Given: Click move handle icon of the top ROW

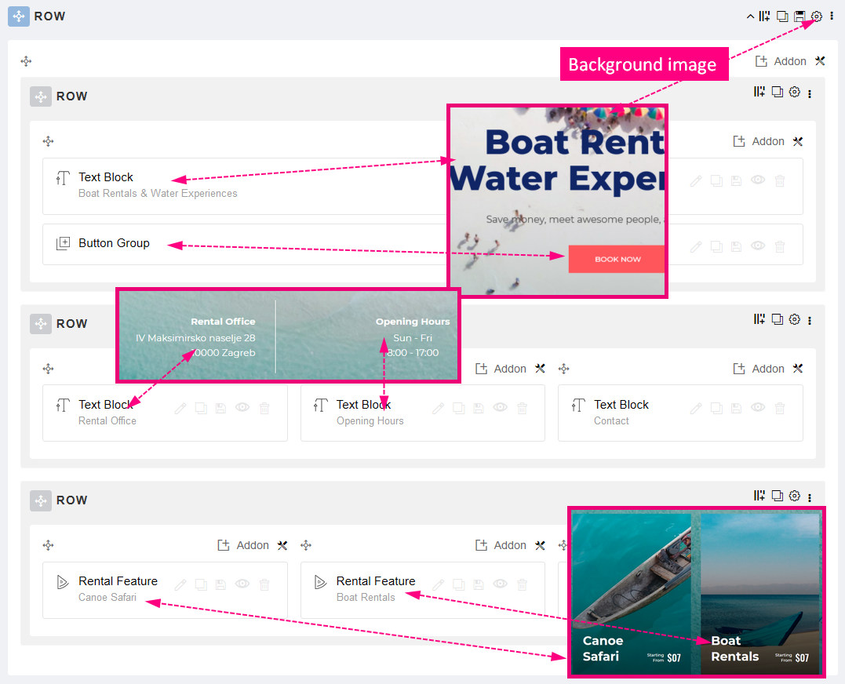Looking at the screenshot, I should pos(19,16).
